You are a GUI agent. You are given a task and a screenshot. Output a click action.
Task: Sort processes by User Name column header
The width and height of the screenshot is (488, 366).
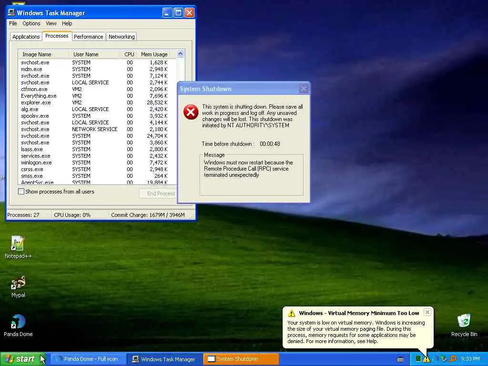[x=94, y=54]
